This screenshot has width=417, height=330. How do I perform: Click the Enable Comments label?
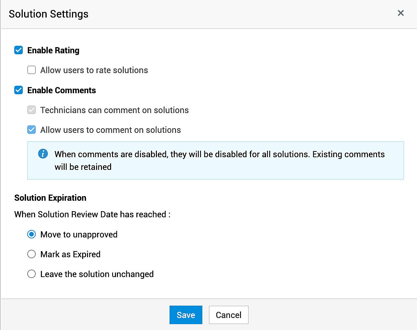(x=62, y=90)
